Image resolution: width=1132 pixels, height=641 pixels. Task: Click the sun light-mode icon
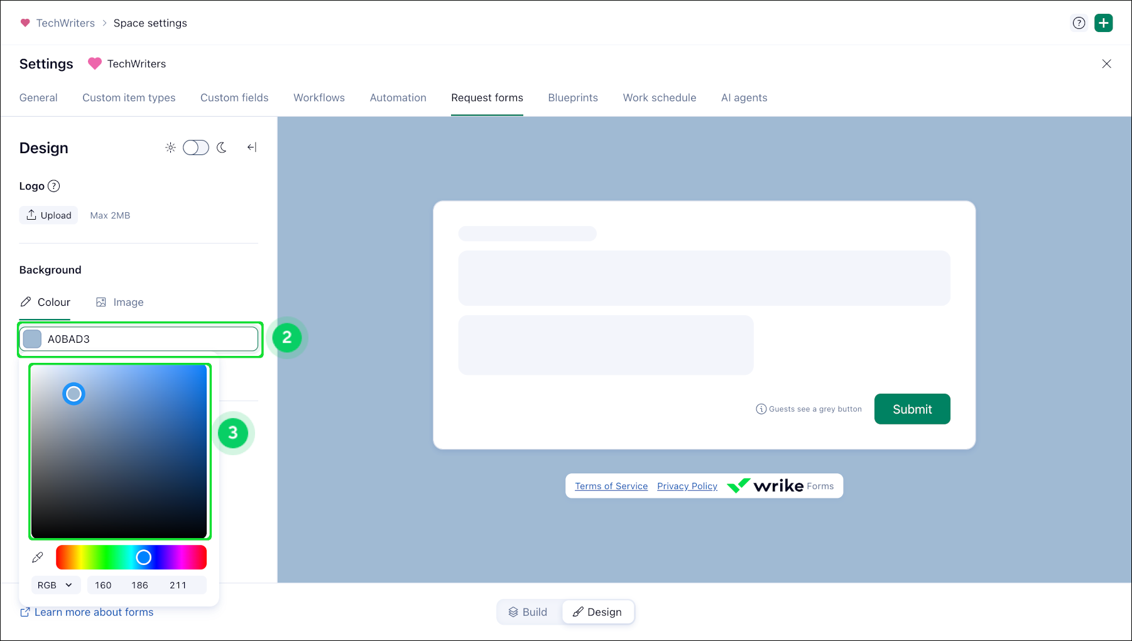pos(170,148)
